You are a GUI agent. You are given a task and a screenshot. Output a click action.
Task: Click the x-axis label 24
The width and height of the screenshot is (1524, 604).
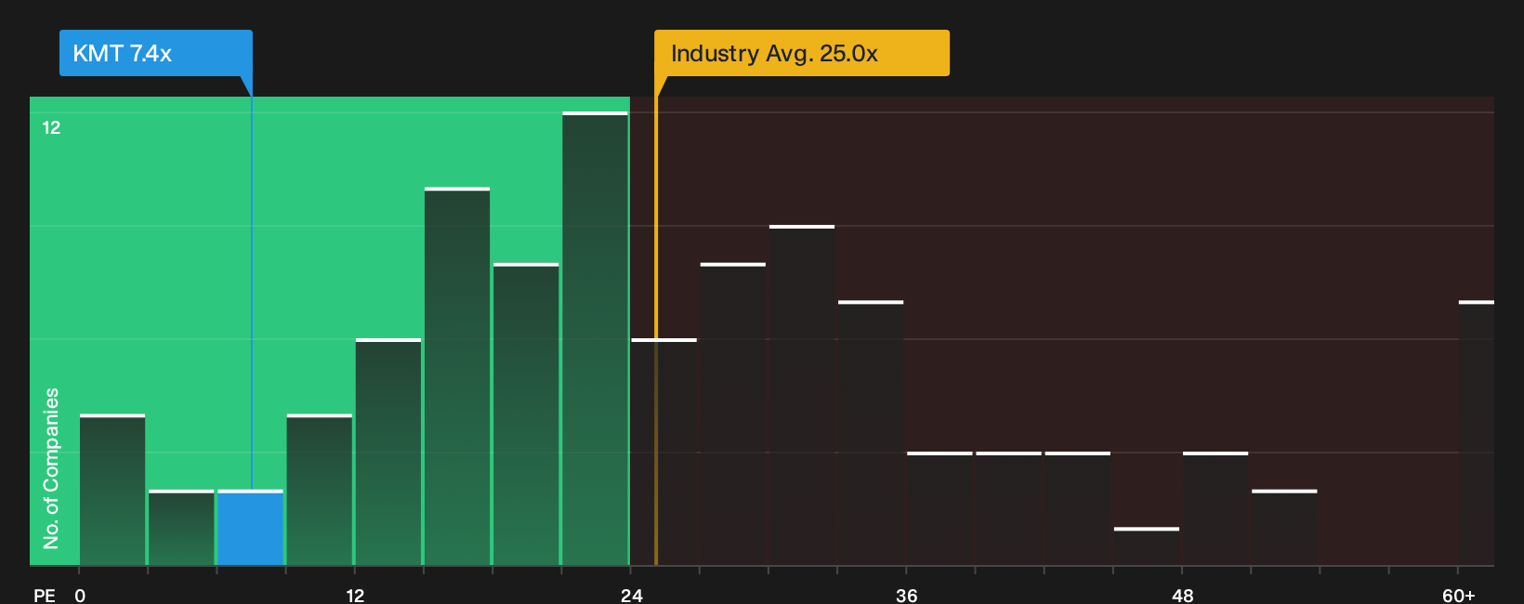pyautogui.click(x=631, y=595)
